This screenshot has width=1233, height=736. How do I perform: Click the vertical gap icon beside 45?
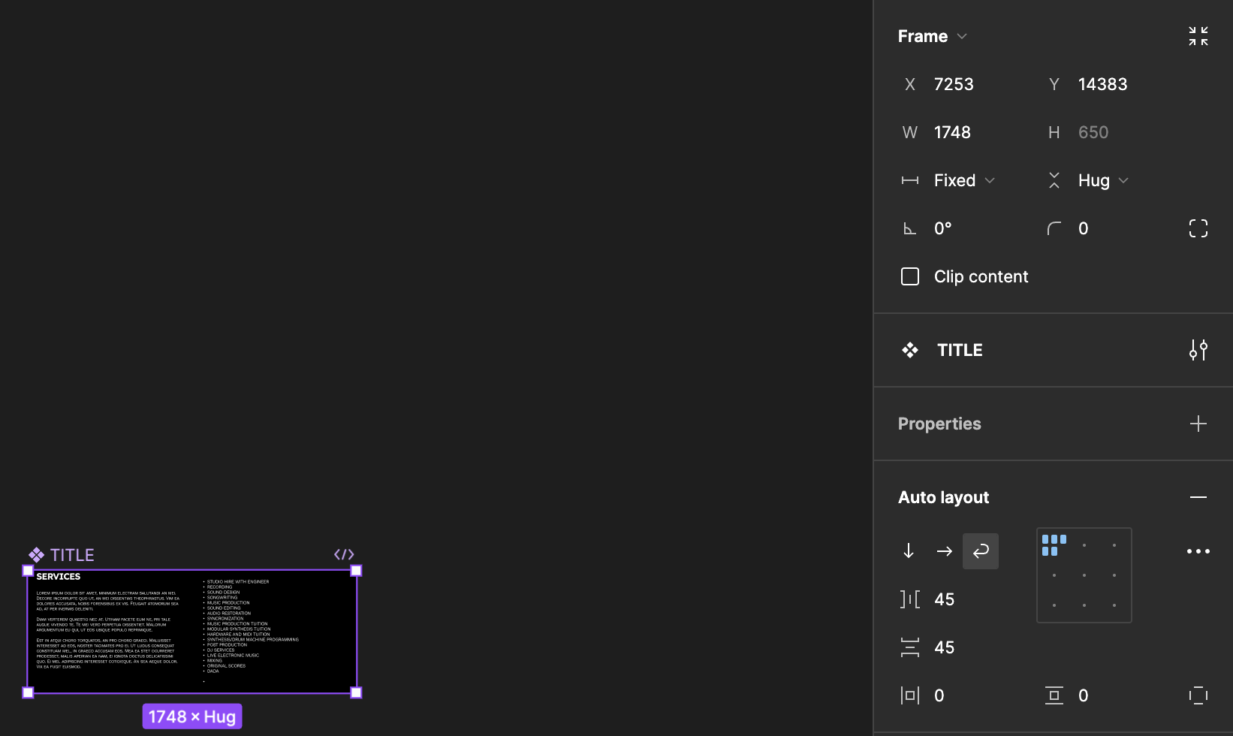(x=910, y=647)
